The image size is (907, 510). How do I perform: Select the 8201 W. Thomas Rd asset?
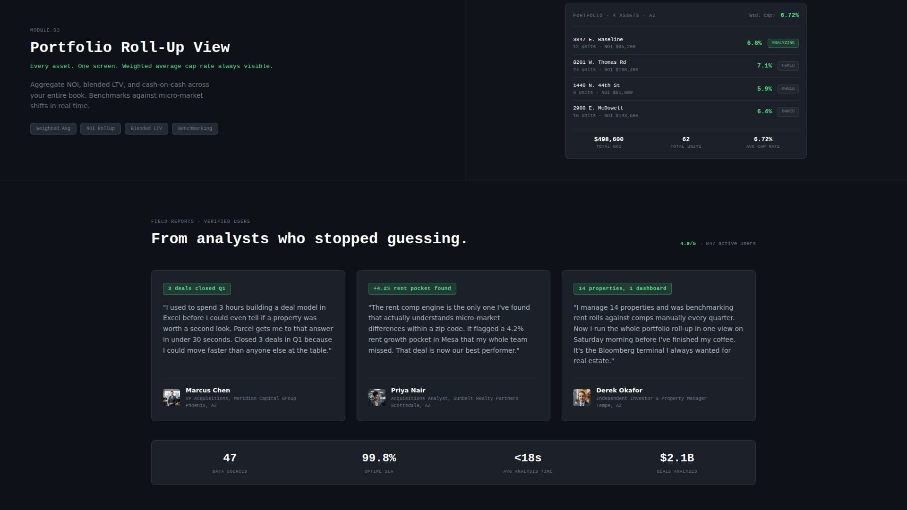(x=652, y=66)
